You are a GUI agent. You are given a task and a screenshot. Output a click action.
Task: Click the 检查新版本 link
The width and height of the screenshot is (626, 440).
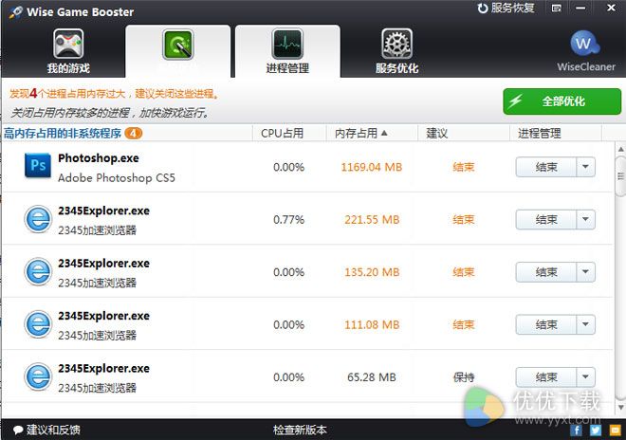300,430
